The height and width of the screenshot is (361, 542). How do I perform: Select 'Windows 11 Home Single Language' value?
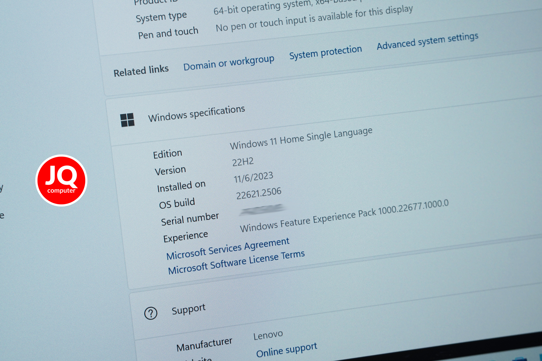coord(301,138)
